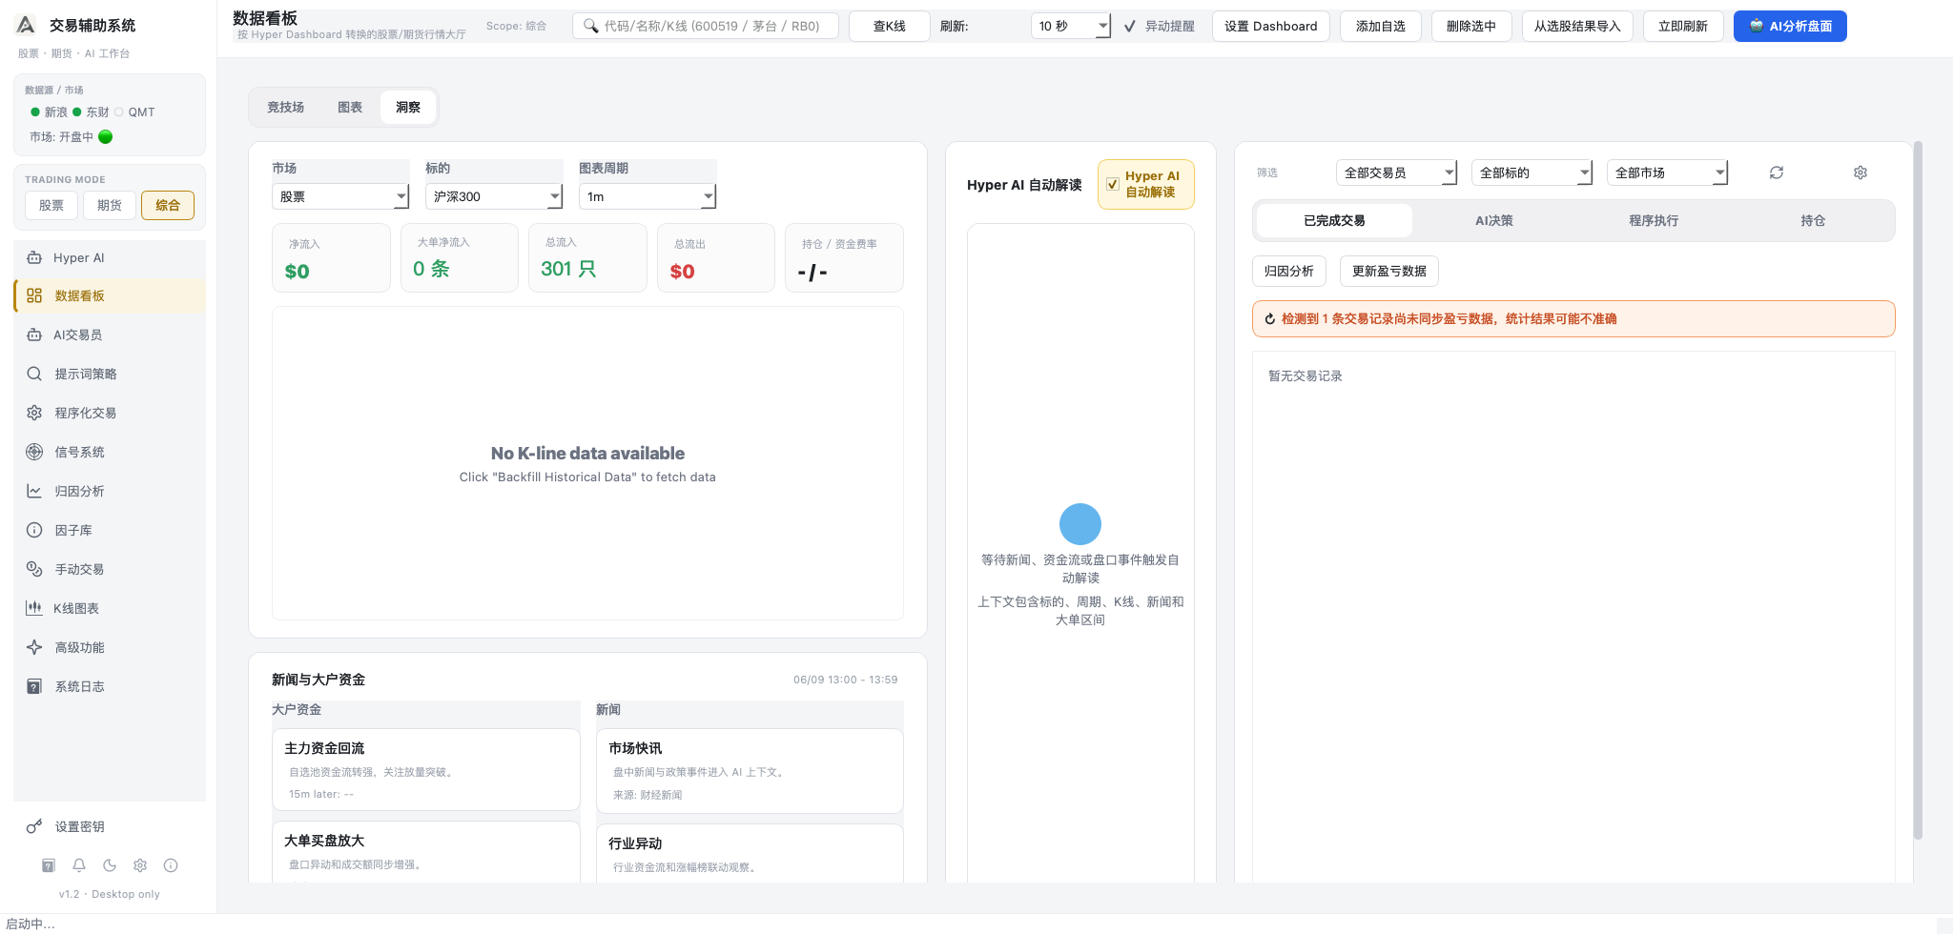
Task: Click the green 市场 开盘中 status light
Action: [x=106, y=136]
